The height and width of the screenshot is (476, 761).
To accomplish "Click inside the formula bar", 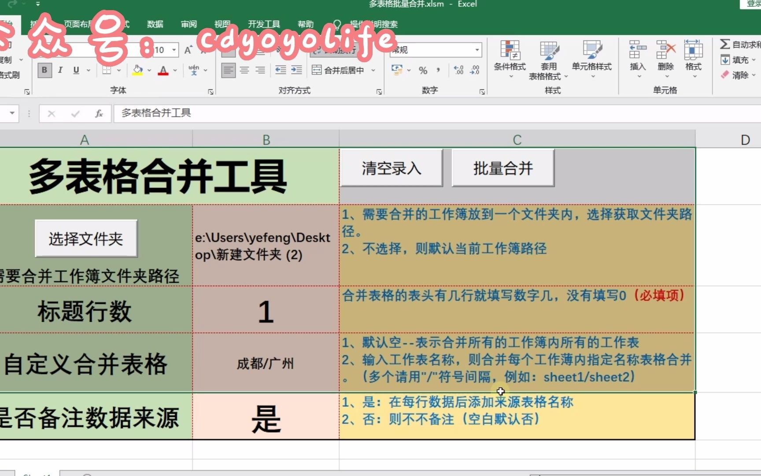I will pyautogui.click(x=264, y=113).
